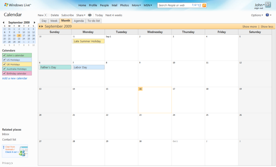This screenshot has height=167, width=276.
Task: Open Inbox under Related places
Action: (6, 134)
